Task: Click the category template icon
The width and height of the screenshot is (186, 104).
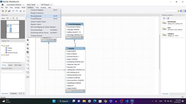Action: click(164, 35)
